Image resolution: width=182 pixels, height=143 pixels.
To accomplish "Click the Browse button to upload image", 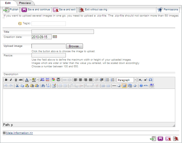I will pos(75,46).
